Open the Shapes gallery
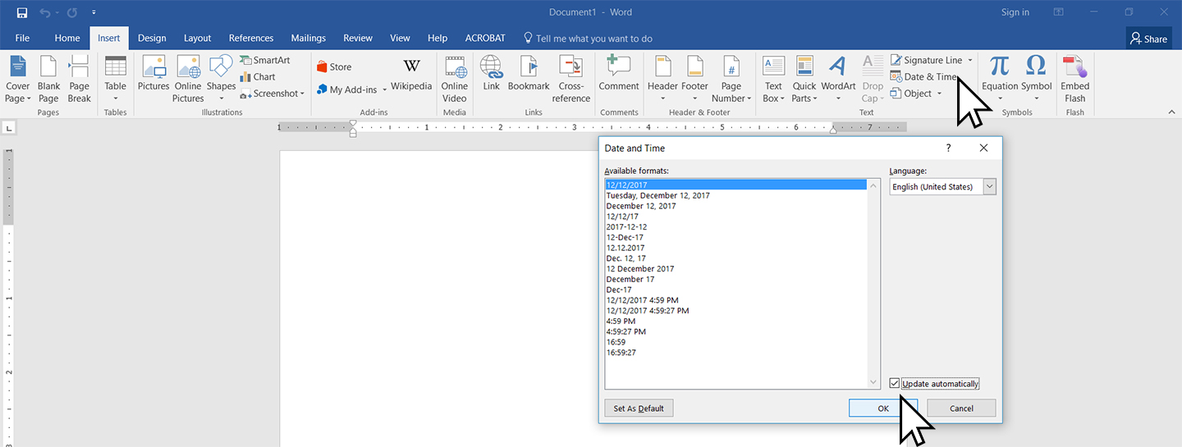Image resolution: width=1182 pixels, height=447 pixels. click(x=221, y=80)
